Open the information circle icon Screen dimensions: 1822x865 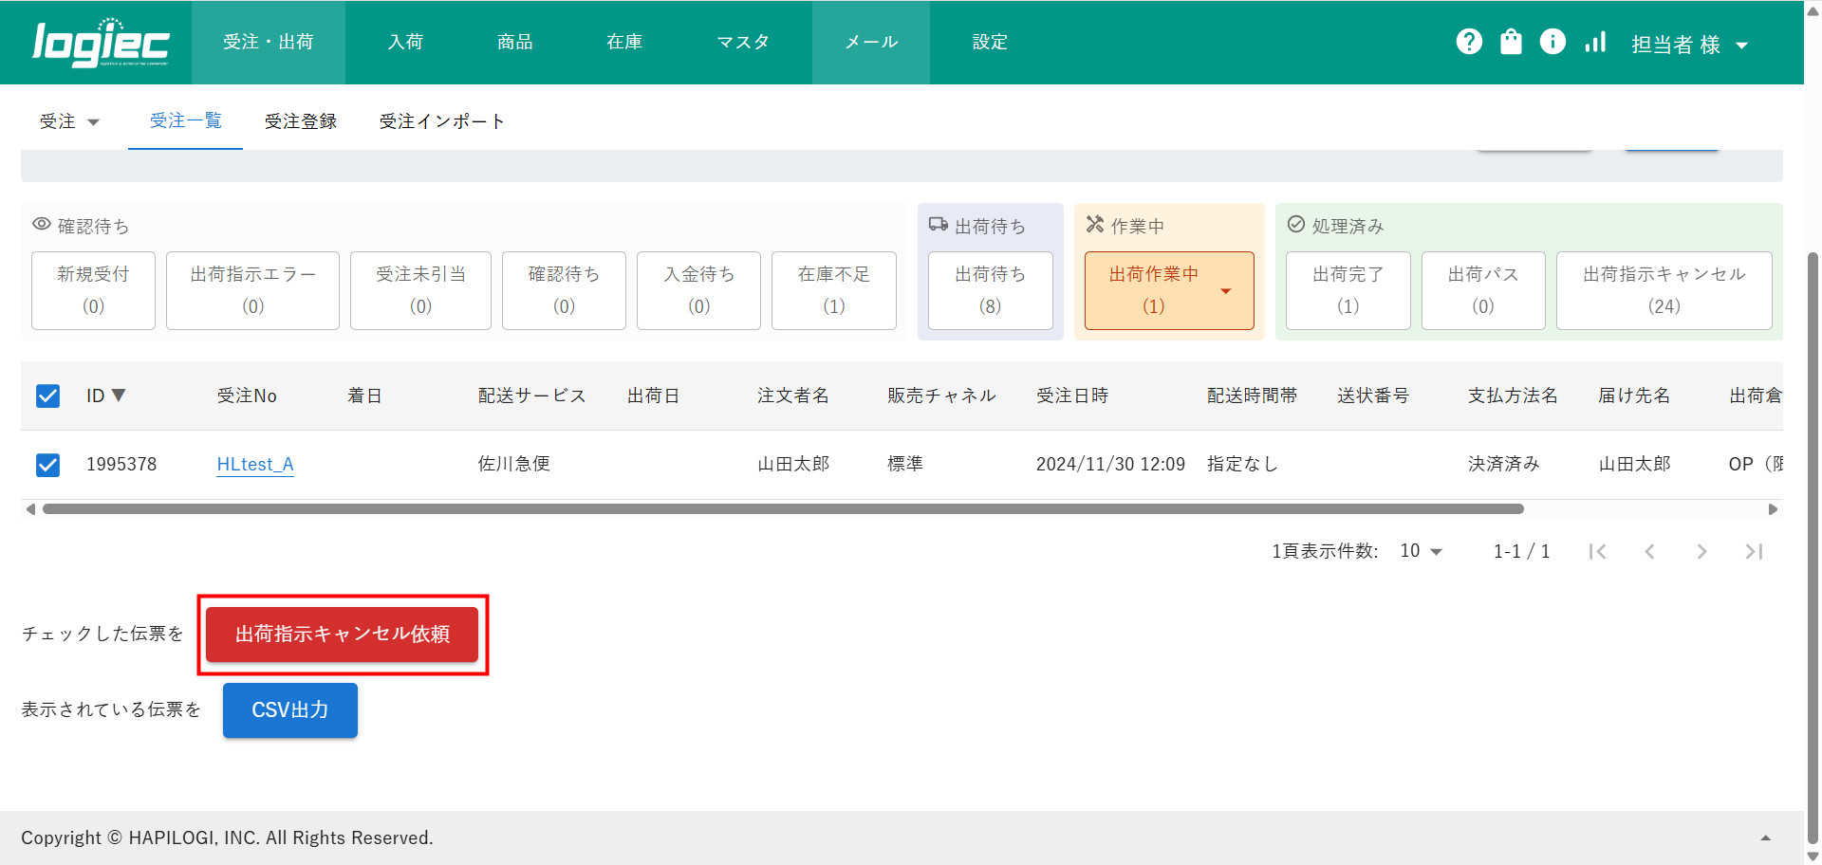click(x=1552, y=42)
